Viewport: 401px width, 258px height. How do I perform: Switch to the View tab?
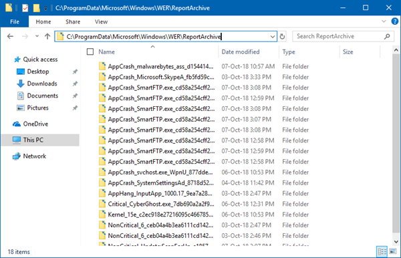[102, 22]
